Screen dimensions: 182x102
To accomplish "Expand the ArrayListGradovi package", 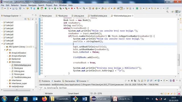I will click(7, 53).
